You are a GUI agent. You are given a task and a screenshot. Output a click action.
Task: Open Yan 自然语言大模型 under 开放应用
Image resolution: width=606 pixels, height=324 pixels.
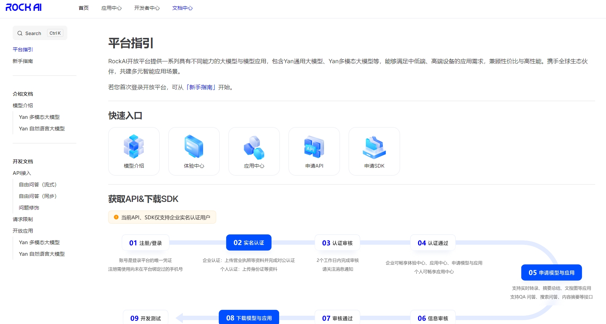(42, 254)
